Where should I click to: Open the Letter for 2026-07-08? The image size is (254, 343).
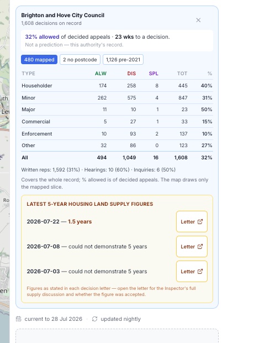(192, 247)
